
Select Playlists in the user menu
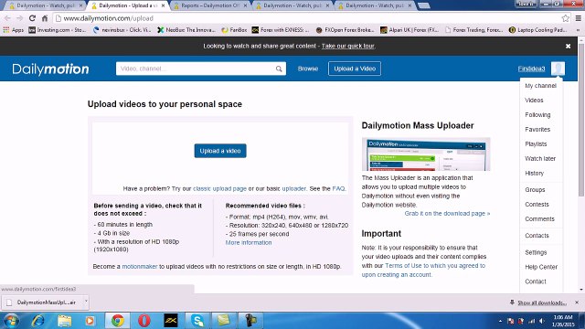pos(536,144)
